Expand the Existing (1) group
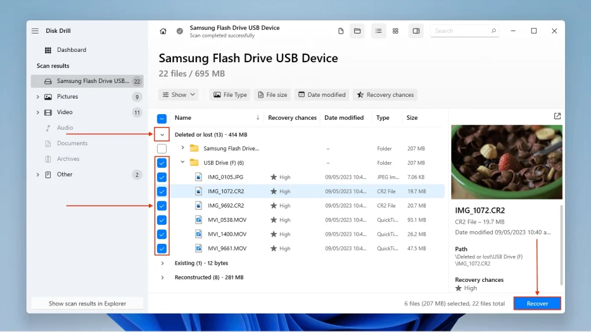Image resolution: width=591 pixels, height=332 pixels. [162, 263]
